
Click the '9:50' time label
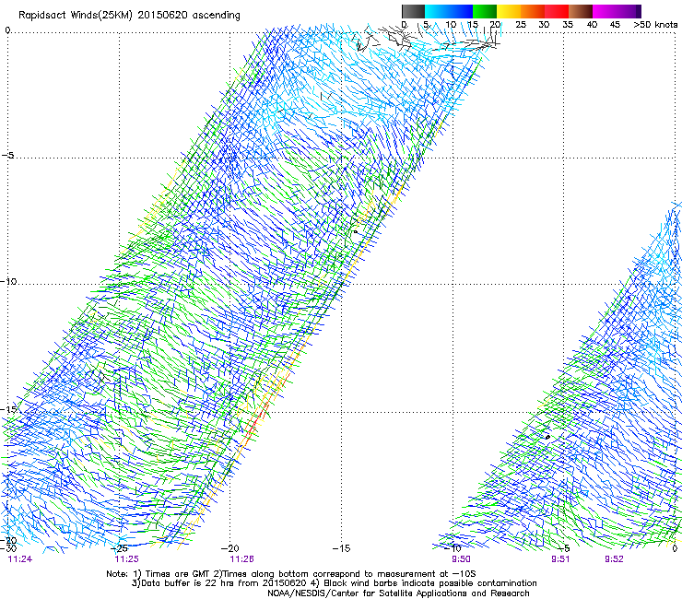(x=461, y=559)
